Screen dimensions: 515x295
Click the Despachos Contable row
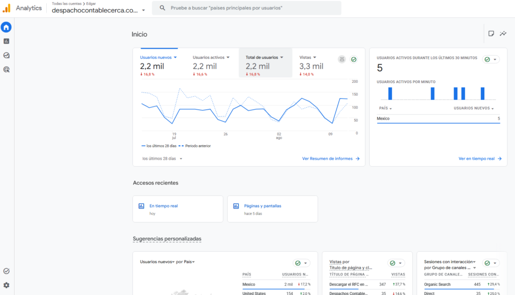367,293
